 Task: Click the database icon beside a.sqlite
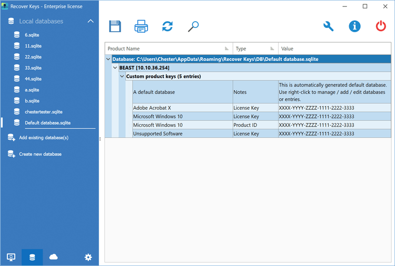(x=17, y=90)
